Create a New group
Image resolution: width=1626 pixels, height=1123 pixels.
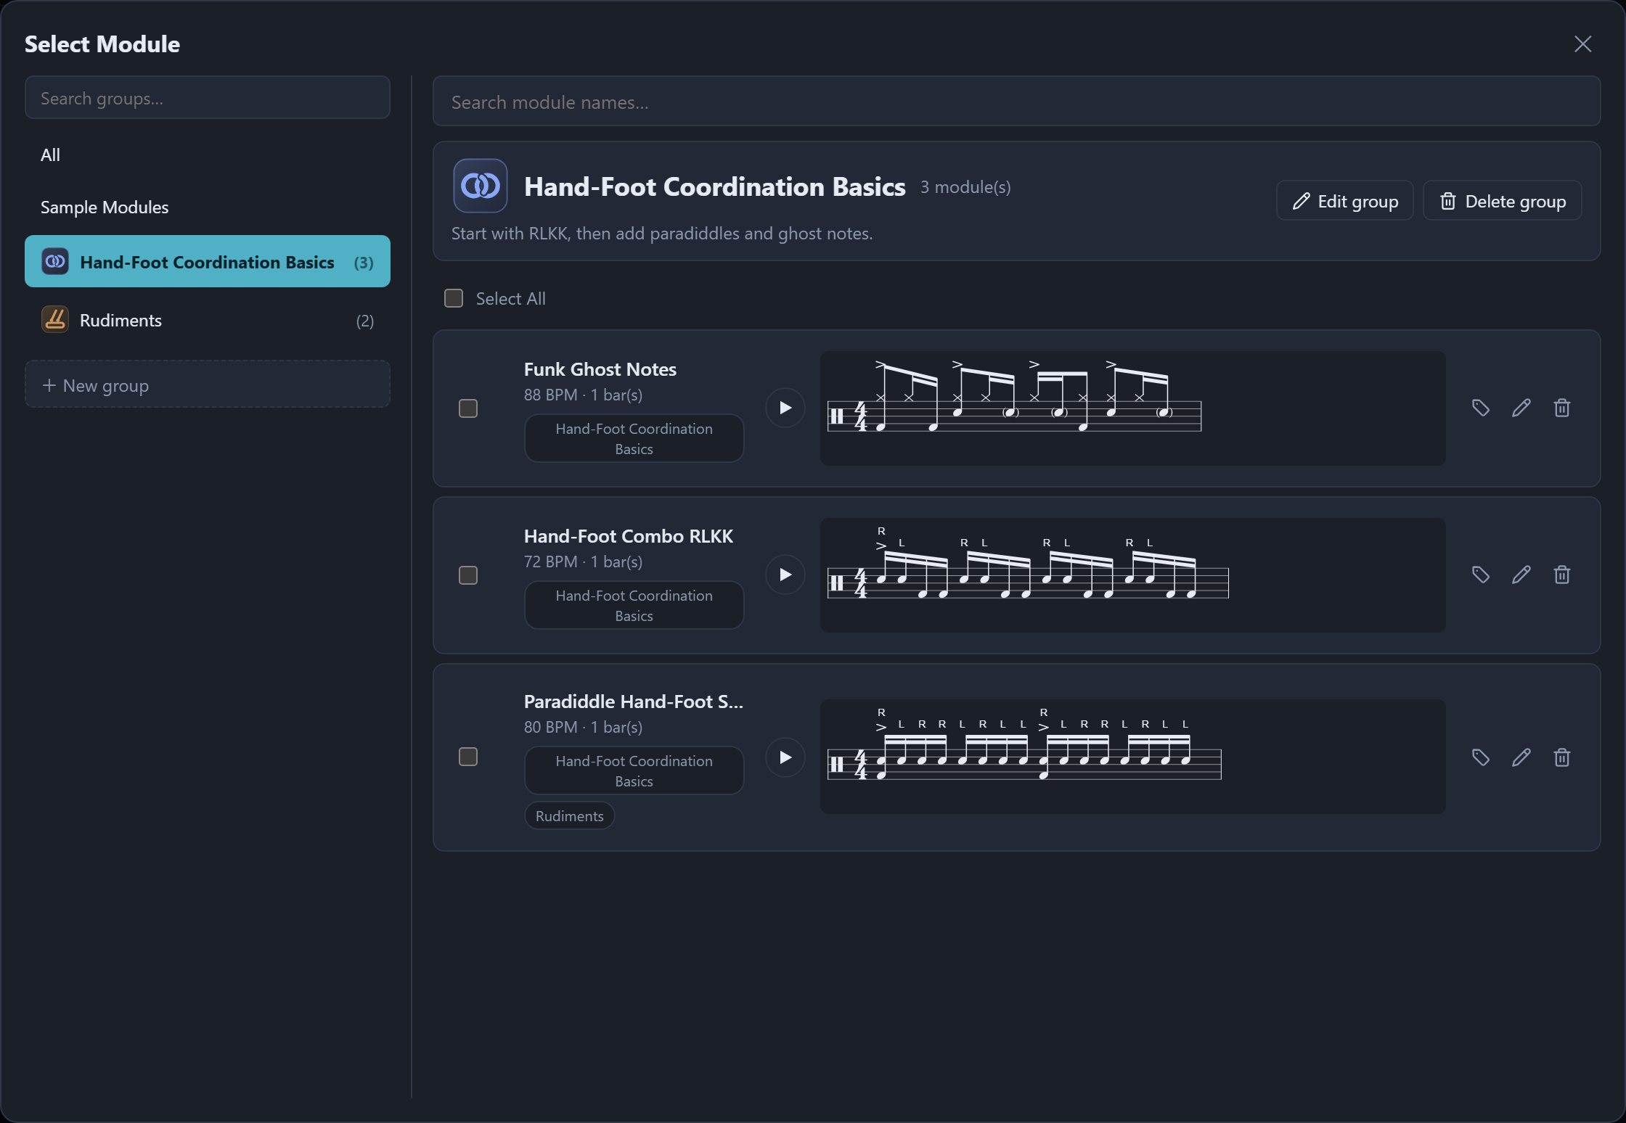tap(207, 384)
